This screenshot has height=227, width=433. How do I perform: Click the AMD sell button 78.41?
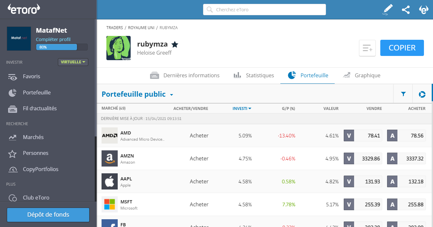(x=363, y=135)
